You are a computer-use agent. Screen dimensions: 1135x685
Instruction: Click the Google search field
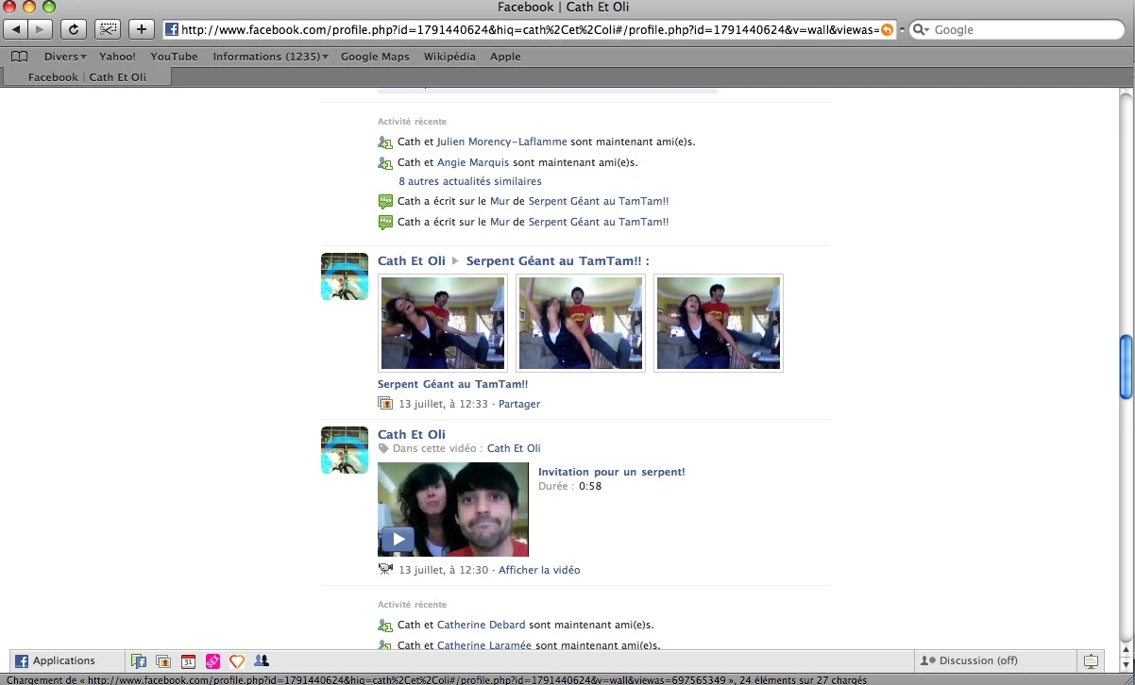(1015, 30)
